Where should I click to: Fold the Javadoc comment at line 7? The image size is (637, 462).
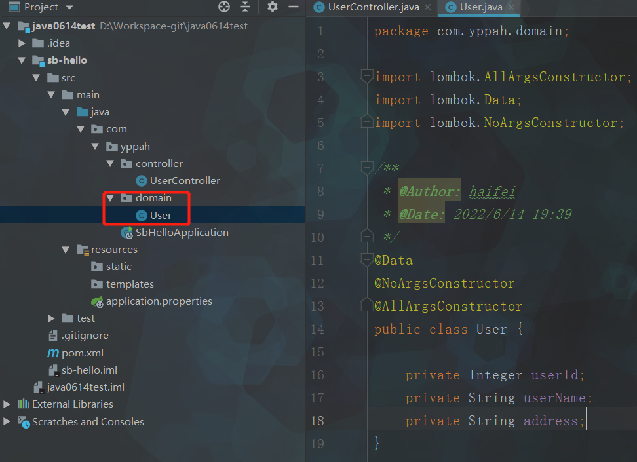click(x=367, y=168)
